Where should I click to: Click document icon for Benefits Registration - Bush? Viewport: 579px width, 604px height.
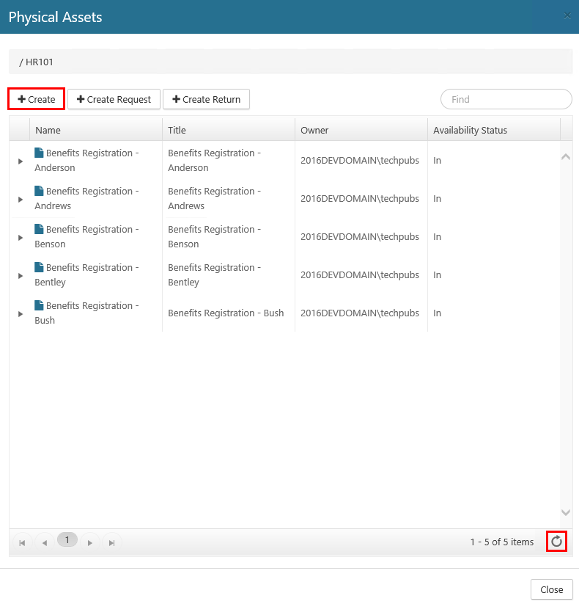[x=40, y=306]
